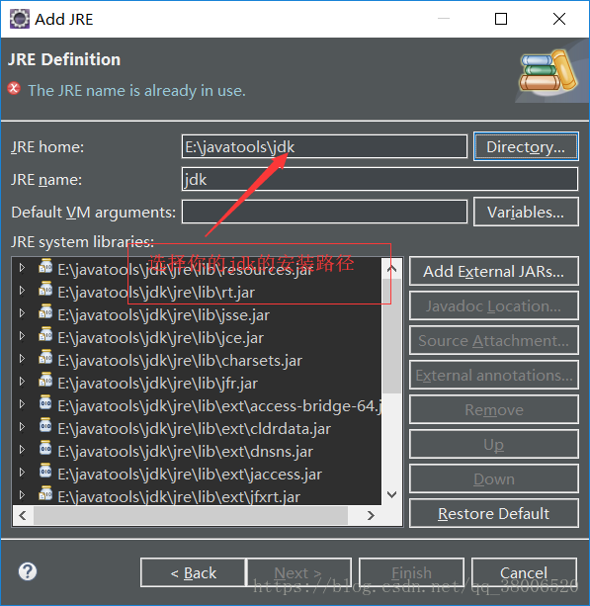The width and height of the screenshot is (590, 606).
Task: Click the horizontal scroll right arrow
Action: pos(371,515)
